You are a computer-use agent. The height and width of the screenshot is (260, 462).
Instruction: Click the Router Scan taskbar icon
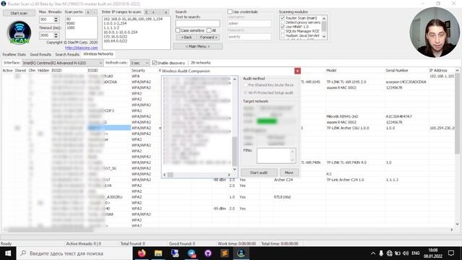tap(241, 253)
